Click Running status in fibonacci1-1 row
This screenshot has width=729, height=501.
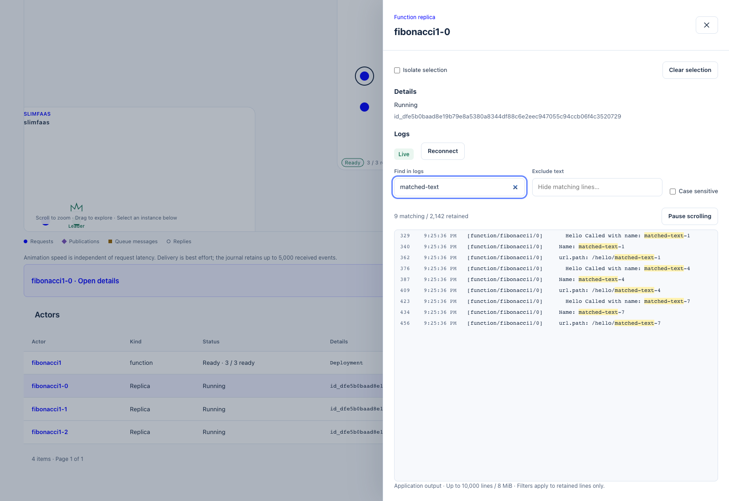coord(214,409)
